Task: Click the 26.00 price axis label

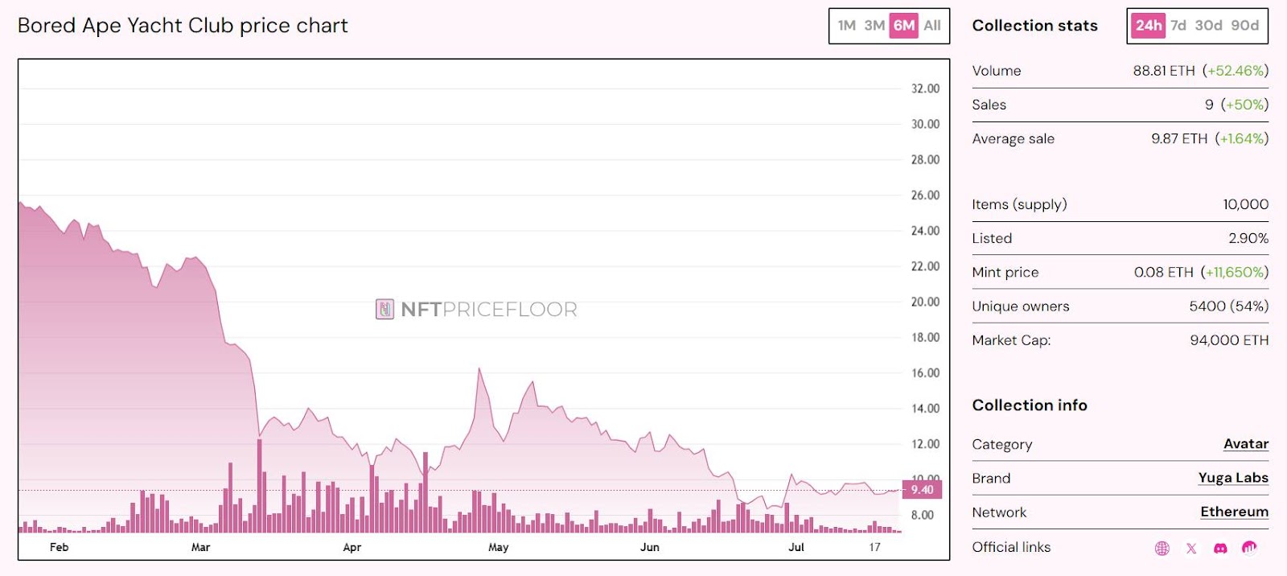Action: click(x=925, y=195)
